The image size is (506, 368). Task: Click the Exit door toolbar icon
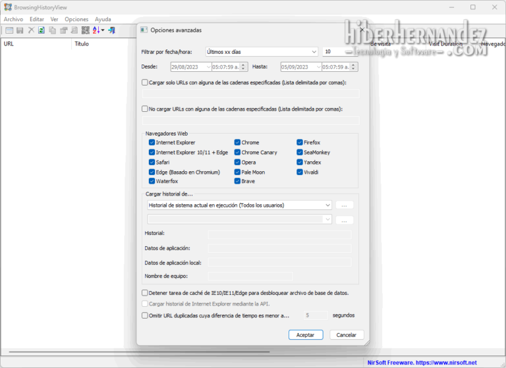tap(112, 30)
